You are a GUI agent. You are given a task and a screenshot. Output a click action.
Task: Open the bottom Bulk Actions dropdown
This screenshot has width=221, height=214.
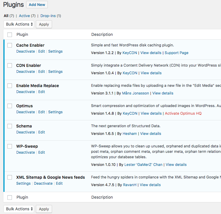coord(19,209)
